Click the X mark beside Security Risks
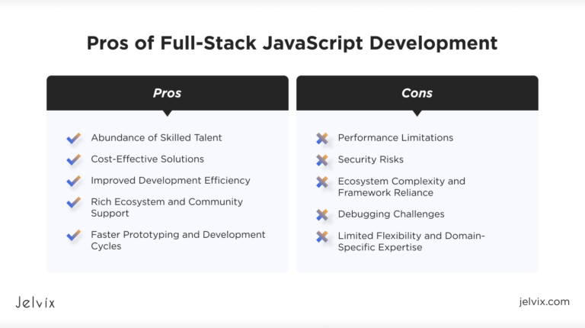Screen dimensions: 585x328 (x=322, y=160)
